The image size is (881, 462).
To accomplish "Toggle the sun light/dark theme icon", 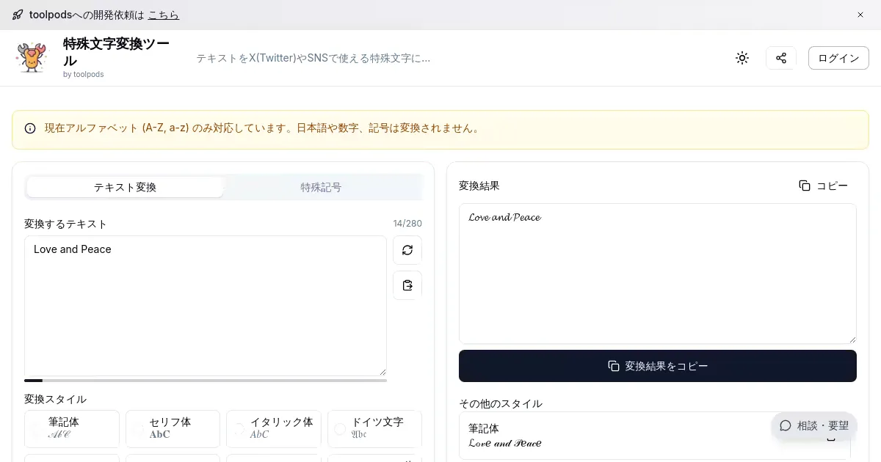I will coord(742,58).
